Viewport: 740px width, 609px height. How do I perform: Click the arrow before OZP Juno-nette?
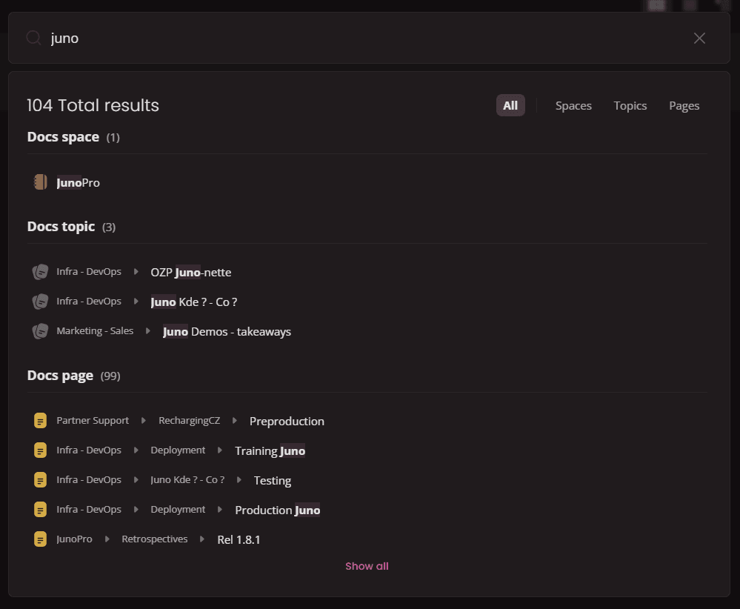coord(136,271)
